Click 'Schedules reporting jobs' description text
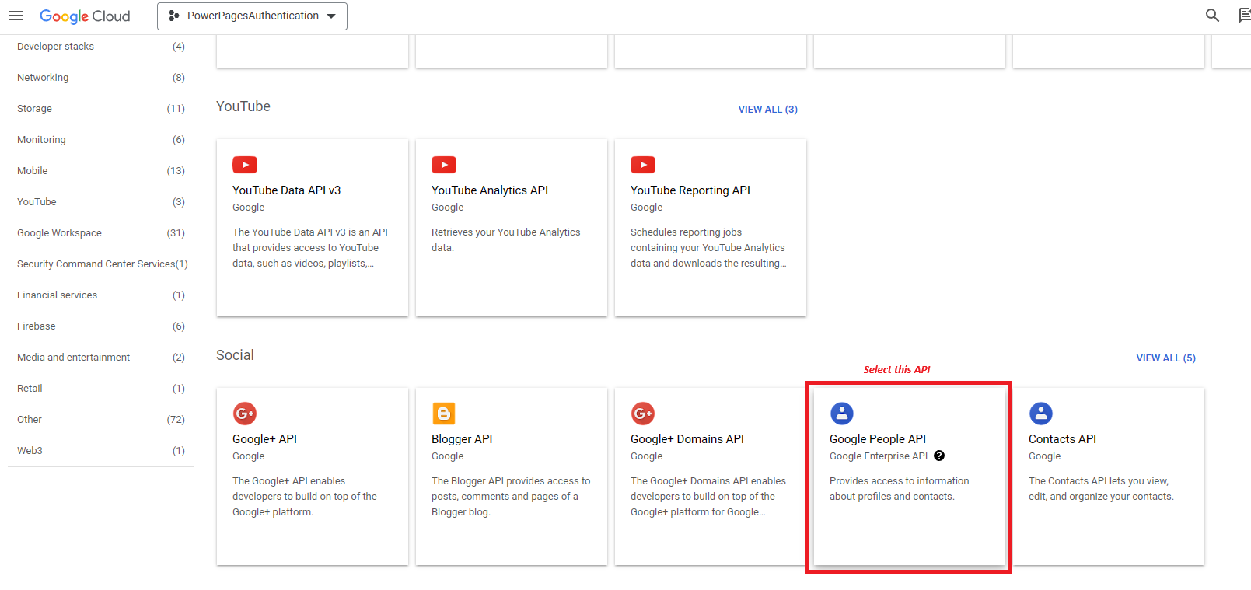1251x590 pixels. (x=708, y=248)
